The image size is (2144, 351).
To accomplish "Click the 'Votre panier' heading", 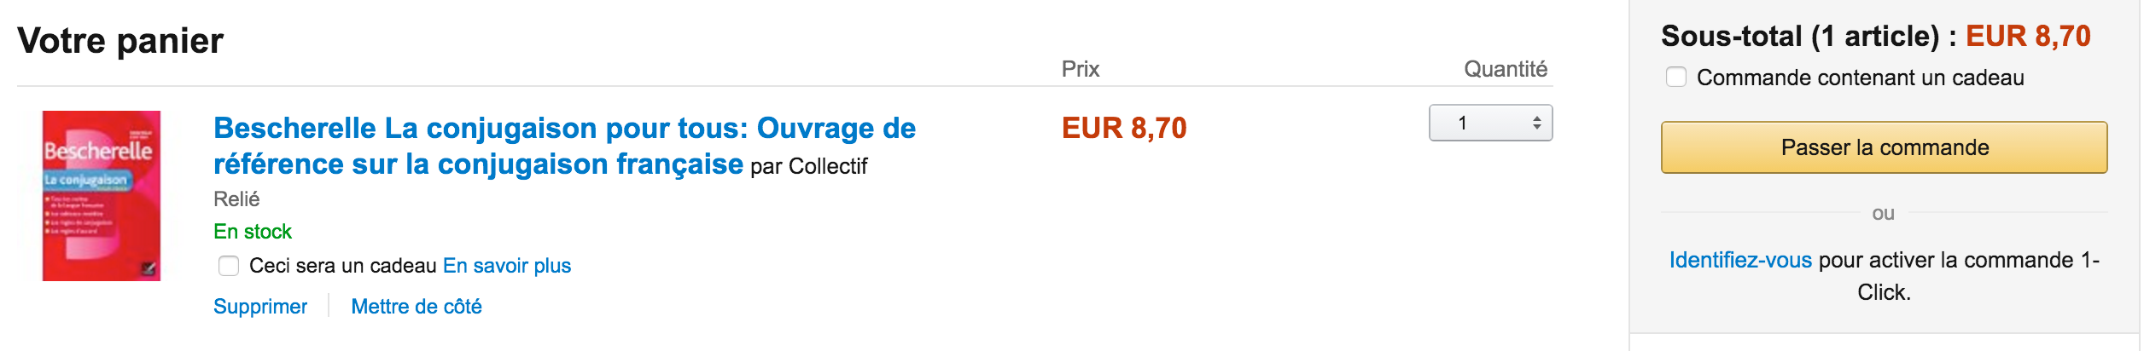I will 120,40.
